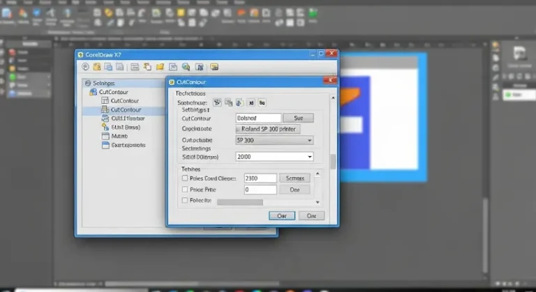Click the 'M' icon next to the 'Bo' icon
Screen dimensions: 536x292
pyautogui.click(x=251, y=102)
